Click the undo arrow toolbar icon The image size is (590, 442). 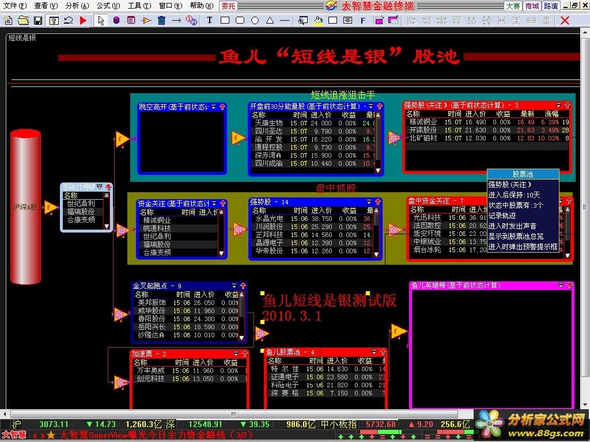(69, 20)
